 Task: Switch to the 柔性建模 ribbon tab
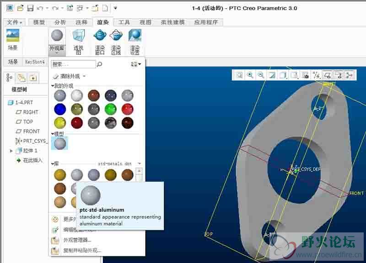(173, 22)
